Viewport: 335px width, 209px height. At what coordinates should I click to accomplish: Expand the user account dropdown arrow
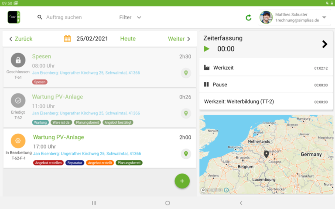tap(324, 17)
